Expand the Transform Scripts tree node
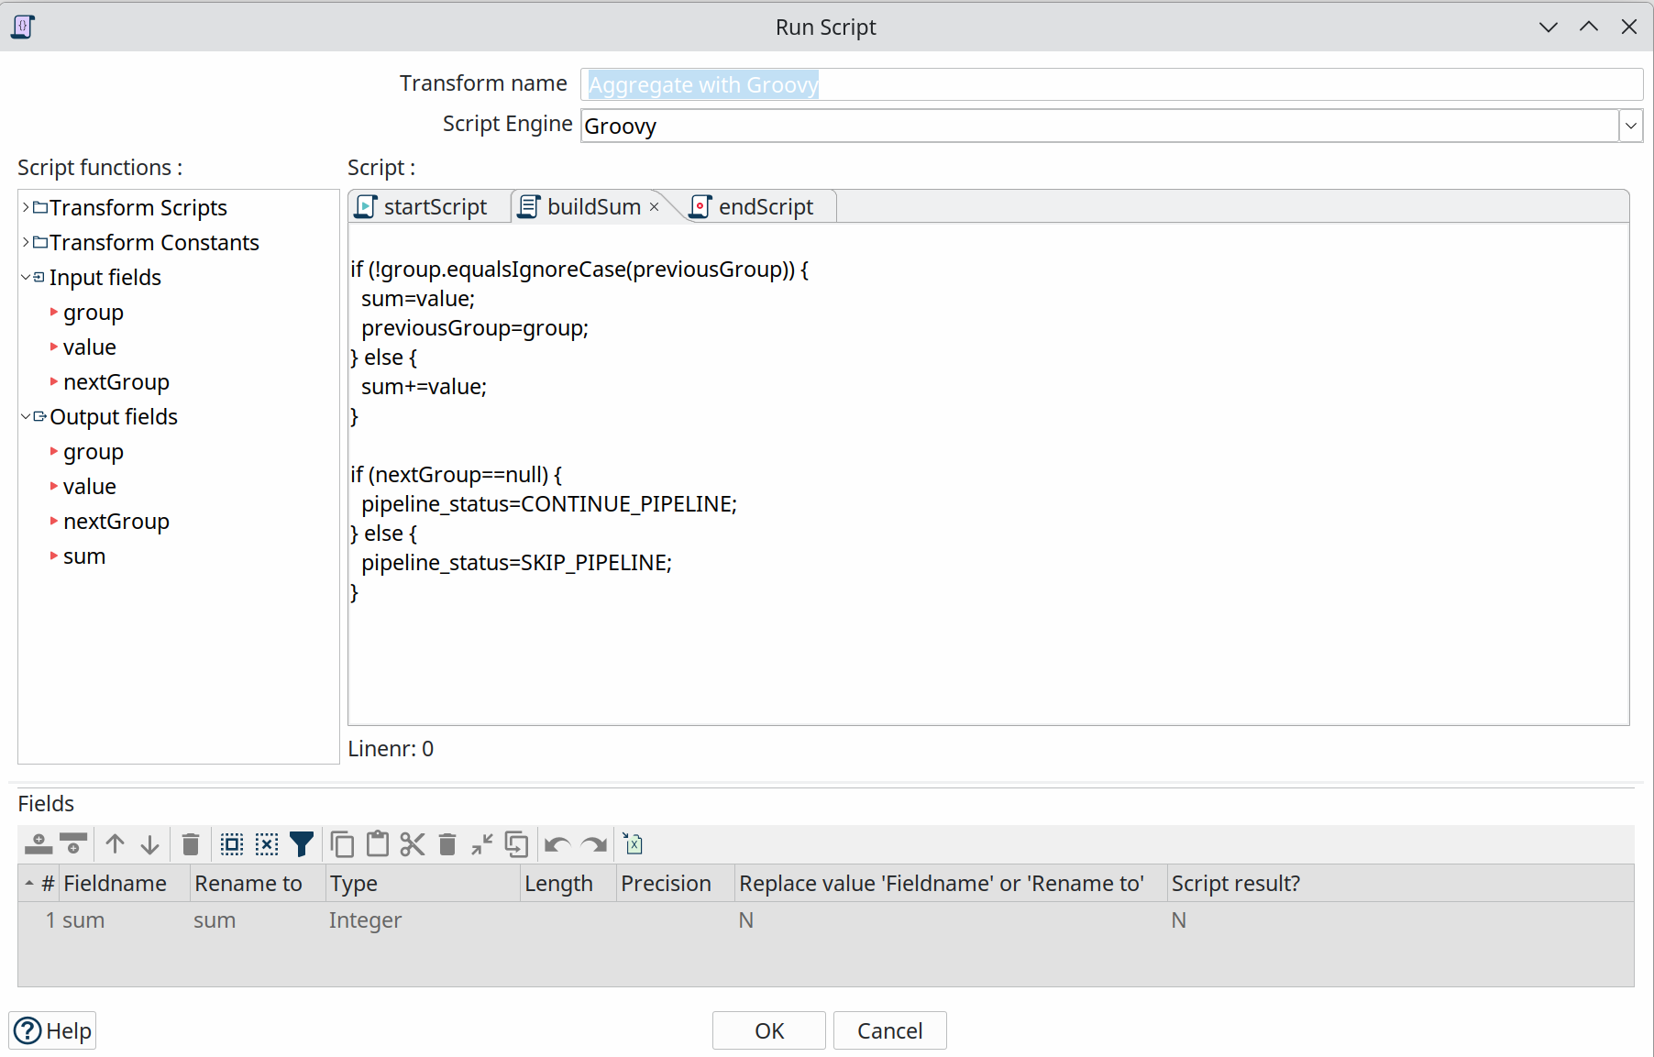This screenshot has height=1057, width=1654. pyautogui.click(x=26, y=208)
